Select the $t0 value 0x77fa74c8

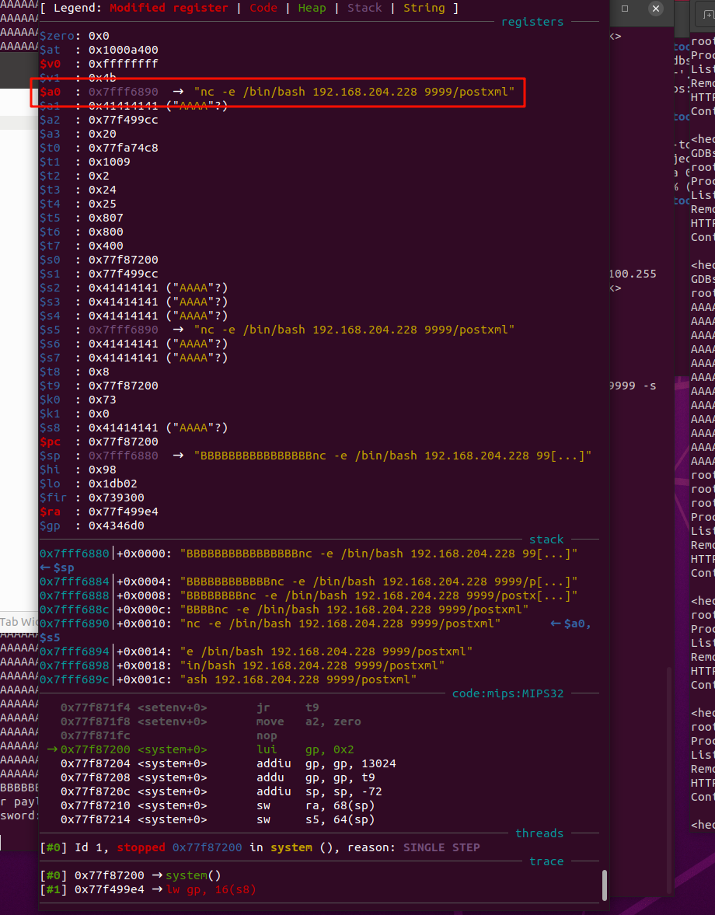[123, 148]
